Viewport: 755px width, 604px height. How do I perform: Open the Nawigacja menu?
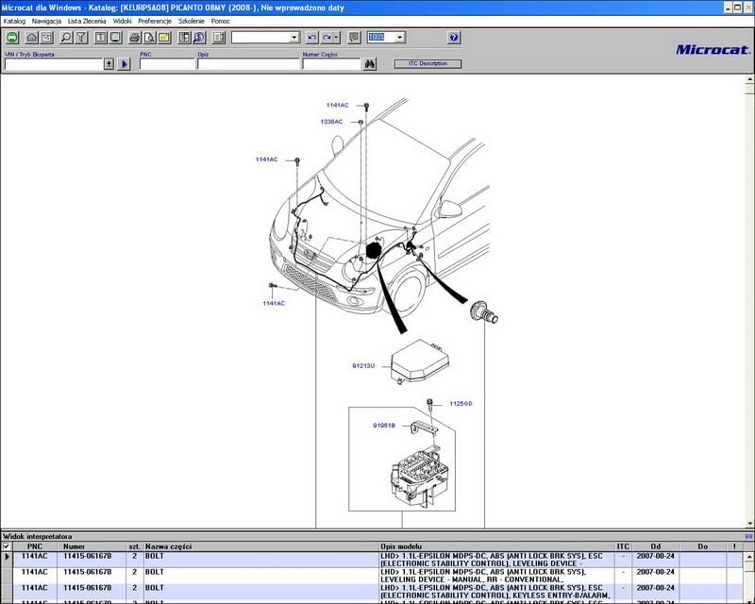(46, 21)
